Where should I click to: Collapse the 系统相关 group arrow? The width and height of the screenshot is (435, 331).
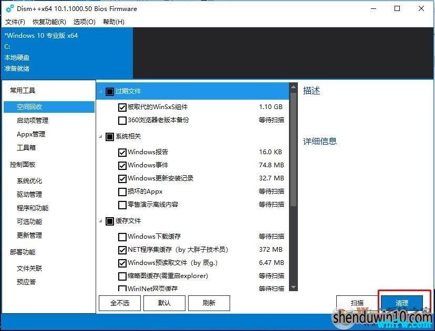101,136
